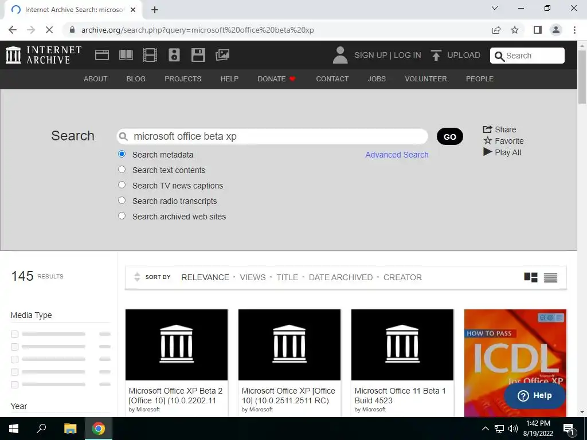This screenshot has height=440, width=587.
Task: Click the upload arrow icon
Action: 436,56
